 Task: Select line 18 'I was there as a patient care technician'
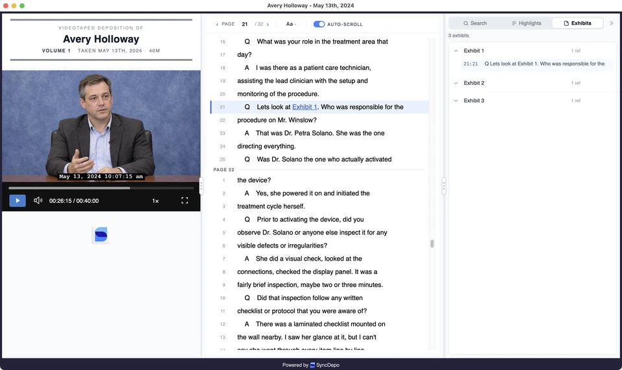point(319,68)
